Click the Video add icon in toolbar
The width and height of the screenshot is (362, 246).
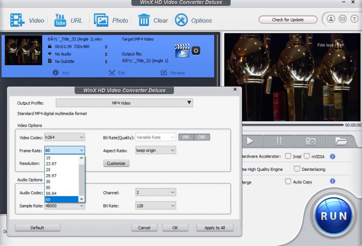(18, 20)
